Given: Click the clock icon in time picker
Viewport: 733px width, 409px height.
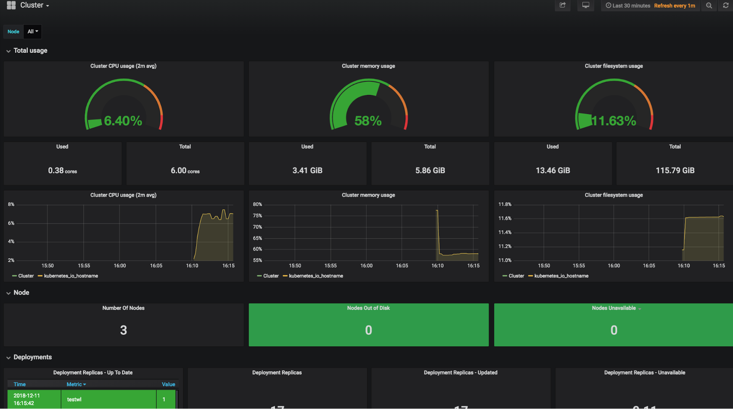Looking at the screenshot, I should pos(608,5).
